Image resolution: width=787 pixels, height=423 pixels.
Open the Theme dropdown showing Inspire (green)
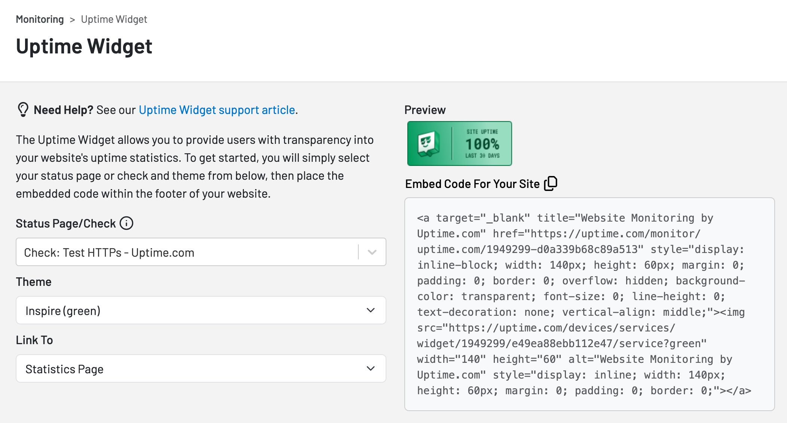[x=201, y=310]
